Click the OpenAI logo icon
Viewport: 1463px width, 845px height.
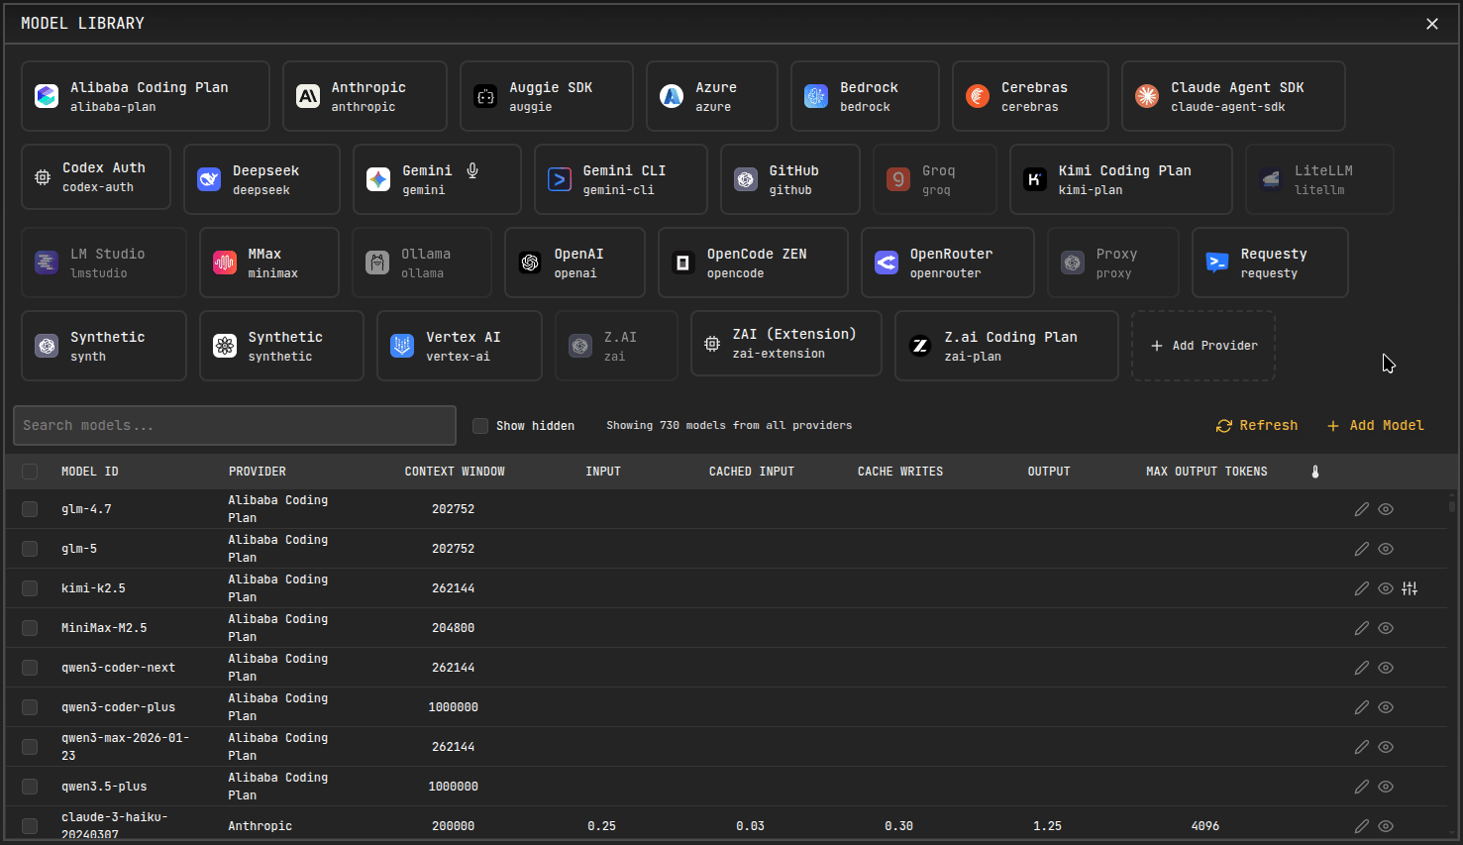click(530, 263)
